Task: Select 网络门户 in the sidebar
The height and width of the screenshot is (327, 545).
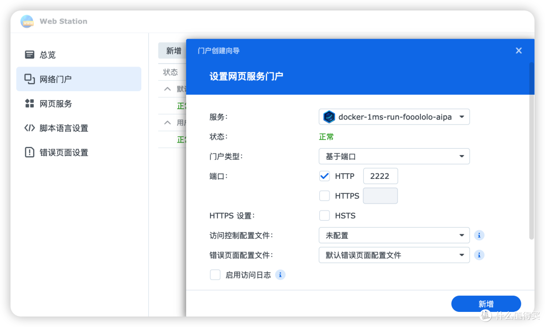Action: 79,79
